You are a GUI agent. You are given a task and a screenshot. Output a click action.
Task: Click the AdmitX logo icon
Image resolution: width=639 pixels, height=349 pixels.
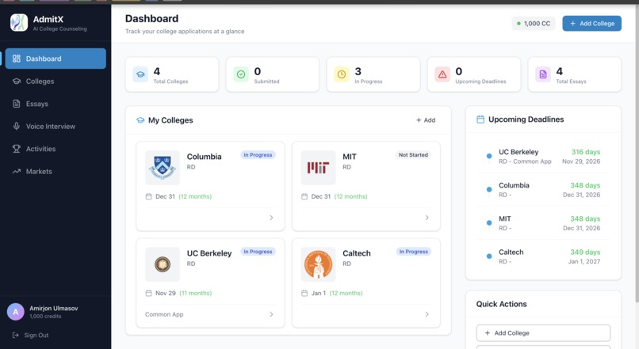[x=19, y=22]
